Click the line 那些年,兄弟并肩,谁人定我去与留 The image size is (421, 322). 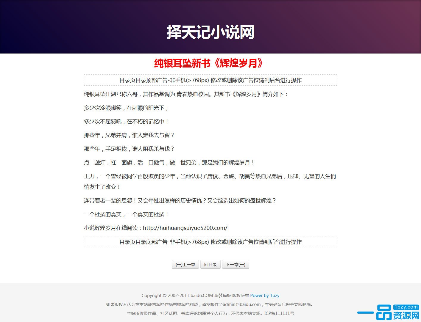pos(129,135)
